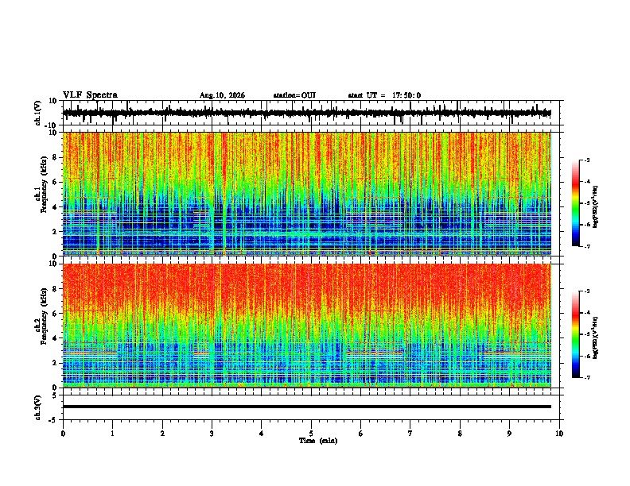Click the '-7' label on ch.2 colorbar
630x486 pixels.
click(587, 377)
